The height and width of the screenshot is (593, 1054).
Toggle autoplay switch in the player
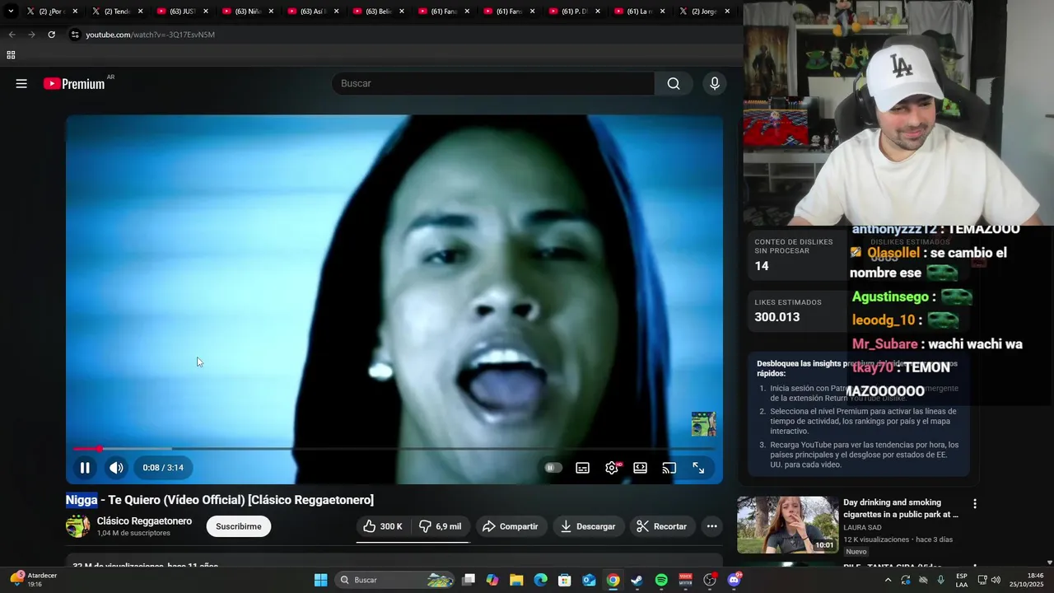click(553, 468)
